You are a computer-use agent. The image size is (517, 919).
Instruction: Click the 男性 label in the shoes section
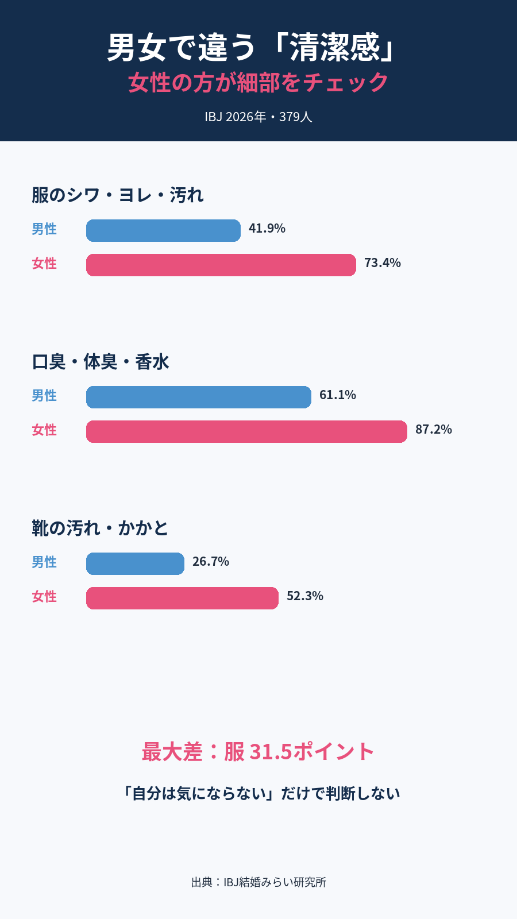tap(44, 562)
